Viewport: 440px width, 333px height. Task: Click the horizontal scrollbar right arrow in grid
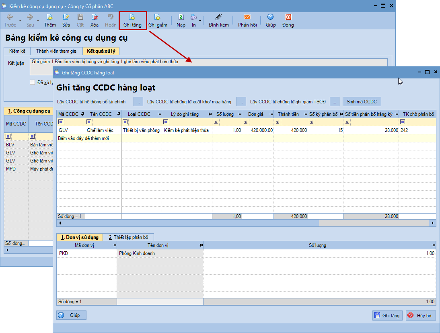pyautogui.click(x=433, y=223)
